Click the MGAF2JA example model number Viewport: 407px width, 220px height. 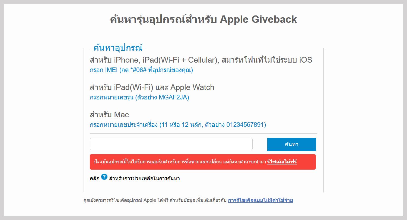(x=173, y=97)
